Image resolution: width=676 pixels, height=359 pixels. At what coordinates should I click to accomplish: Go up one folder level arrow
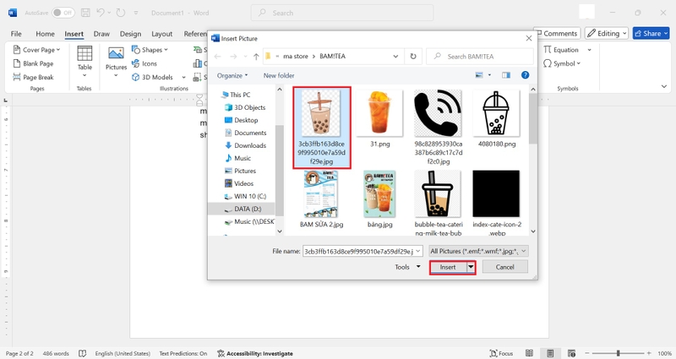coord(256,57)
